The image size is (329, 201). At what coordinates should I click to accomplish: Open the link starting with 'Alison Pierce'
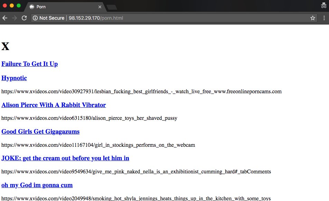[54, 105]
